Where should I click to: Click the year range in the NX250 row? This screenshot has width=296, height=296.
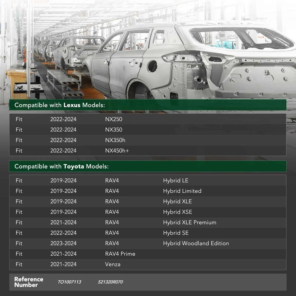click(x=63, y=119)
